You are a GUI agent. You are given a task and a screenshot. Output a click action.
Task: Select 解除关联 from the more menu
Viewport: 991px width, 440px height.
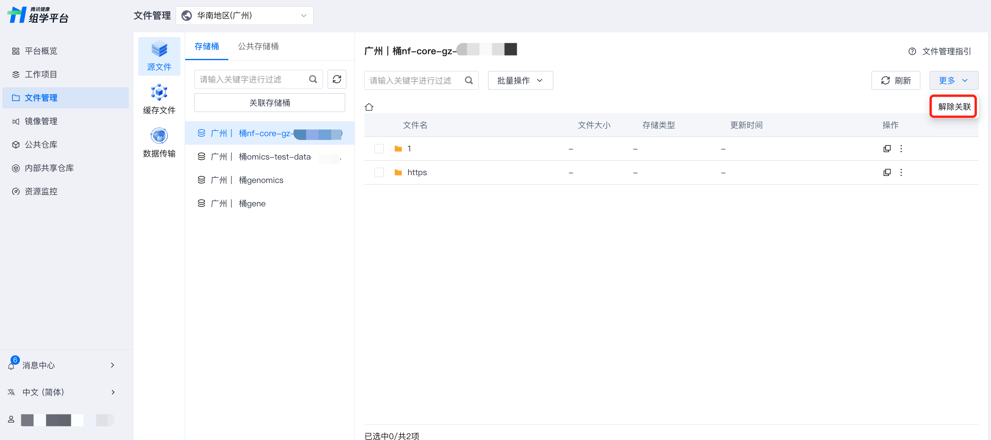click(954, 106)
